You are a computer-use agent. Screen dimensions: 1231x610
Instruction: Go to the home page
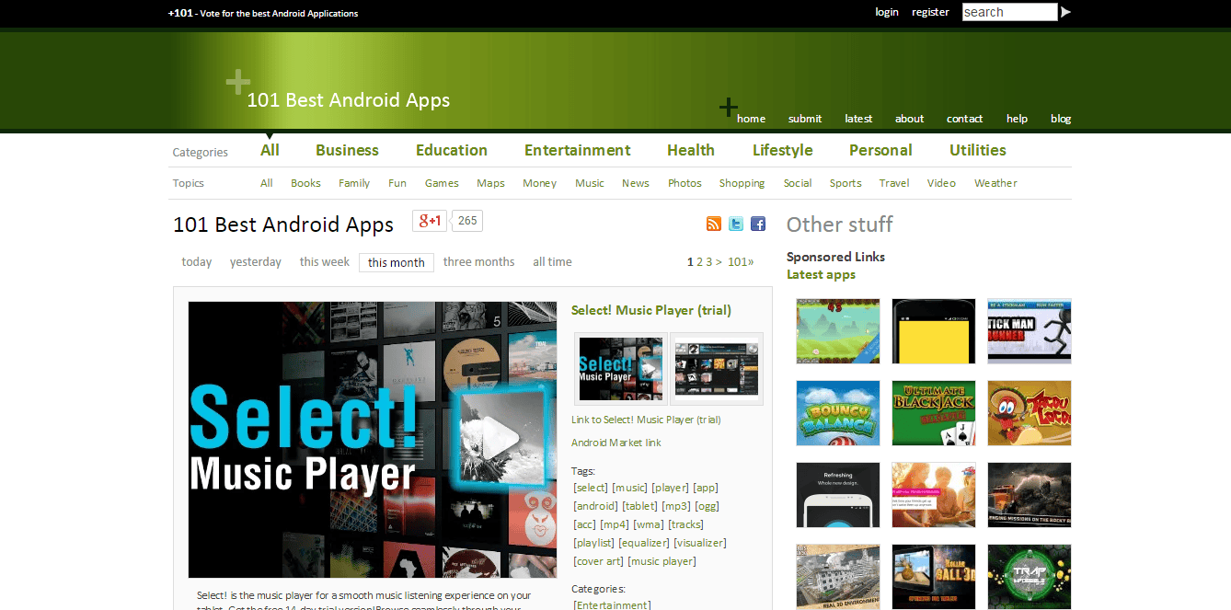click(x=751, y=119)
